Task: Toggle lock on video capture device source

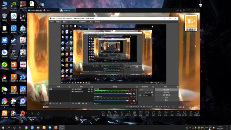Action: pyautogui.click(x=92, y=91)
